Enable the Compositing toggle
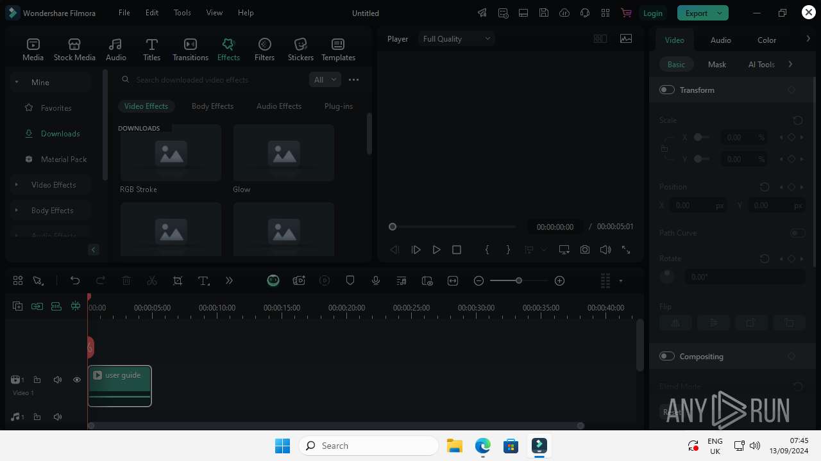Screen dimensions: 821x461 [x=667, y=356]
